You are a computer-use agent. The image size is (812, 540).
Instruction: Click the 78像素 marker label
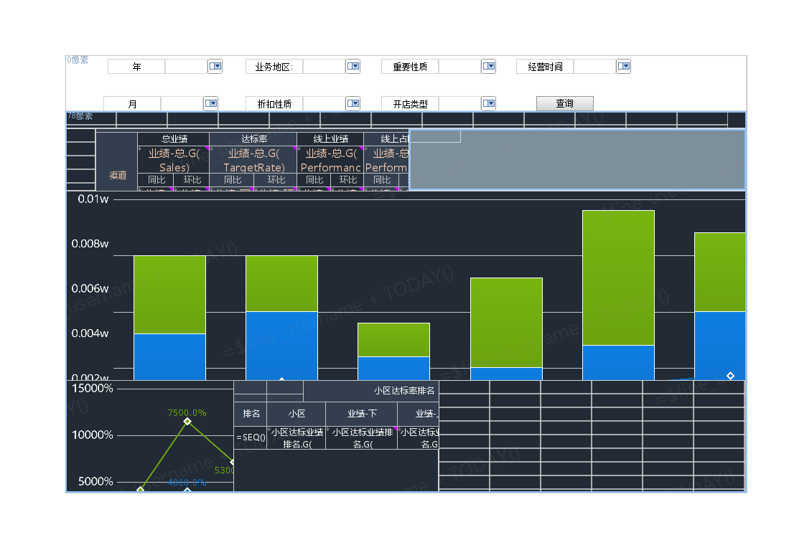(x=80, y=116)
